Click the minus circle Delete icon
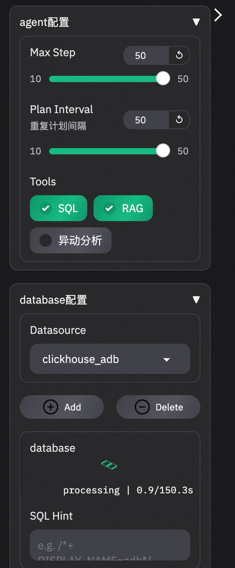This screenshot has width=235, height=568. point(142,407)
